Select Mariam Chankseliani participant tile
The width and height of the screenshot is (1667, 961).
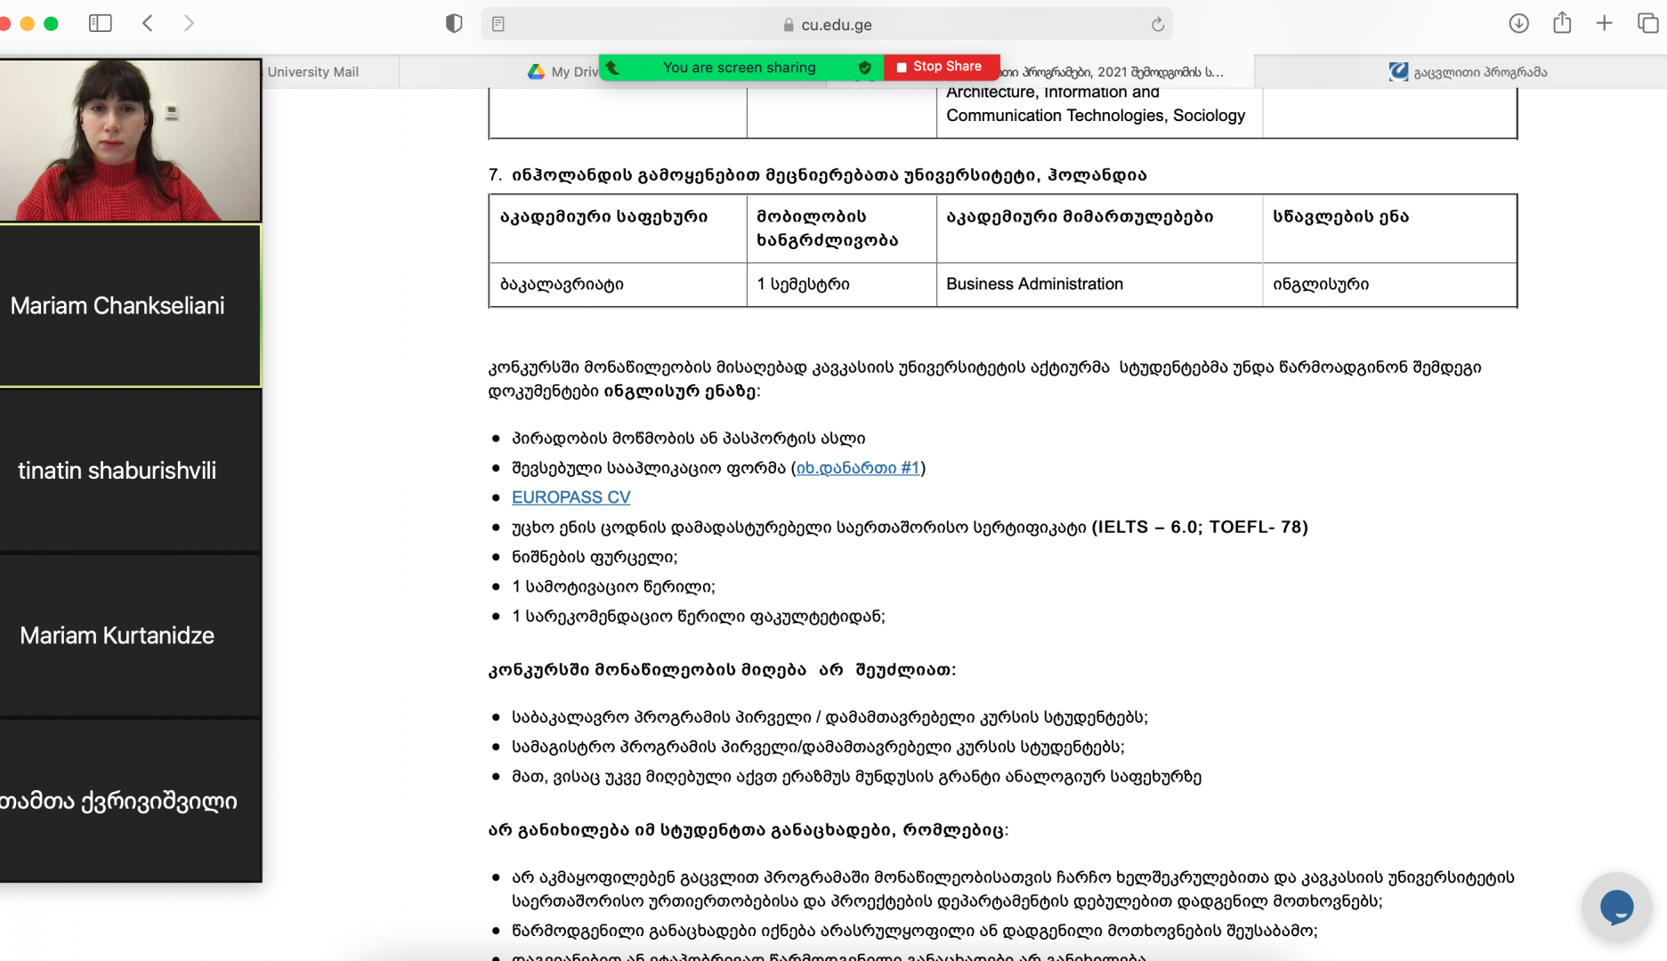tap(130, 305)
